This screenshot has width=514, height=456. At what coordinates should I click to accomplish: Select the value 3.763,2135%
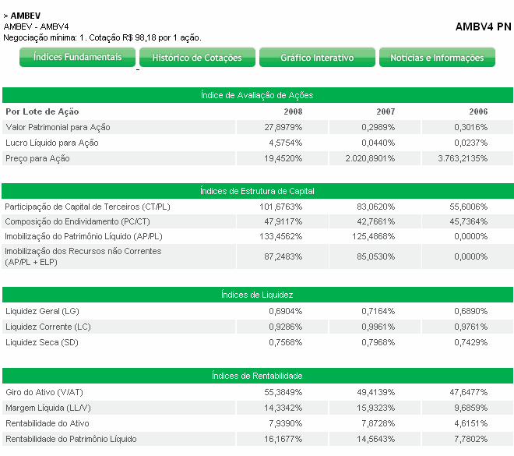tap(463, 158)
